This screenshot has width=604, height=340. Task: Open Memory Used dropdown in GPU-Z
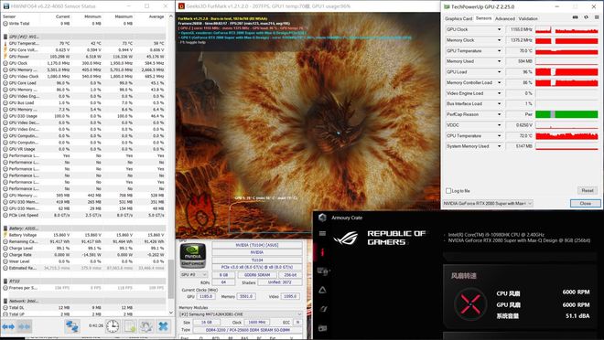pos(499,61)
